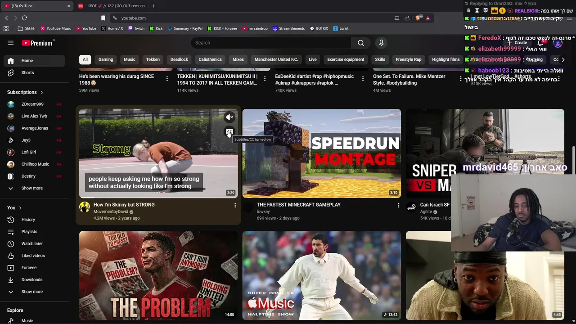576x324 pixels.
Task: Click the search magnifier button
Action: (x=361, y=43)
